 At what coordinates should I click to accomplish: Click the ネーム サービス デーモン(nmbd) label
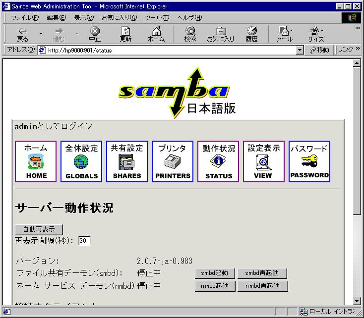(75, 286)
